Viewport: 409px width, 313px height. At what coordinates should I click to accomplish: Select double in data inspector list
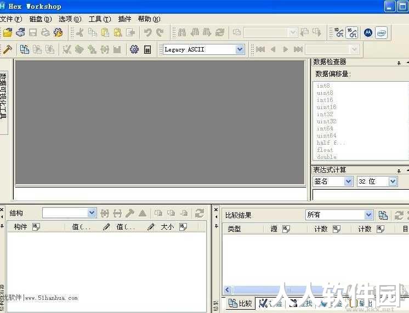click(327, 157)
